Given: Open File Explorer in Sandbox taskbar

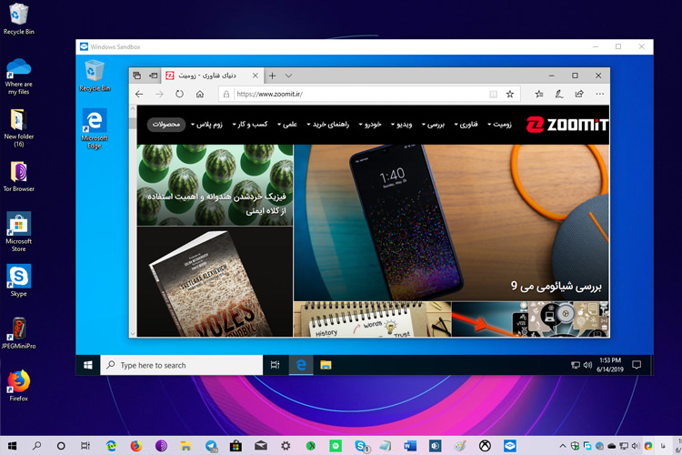Looking at the screenshot, I should pyautogui.click(x=326, y=365).
